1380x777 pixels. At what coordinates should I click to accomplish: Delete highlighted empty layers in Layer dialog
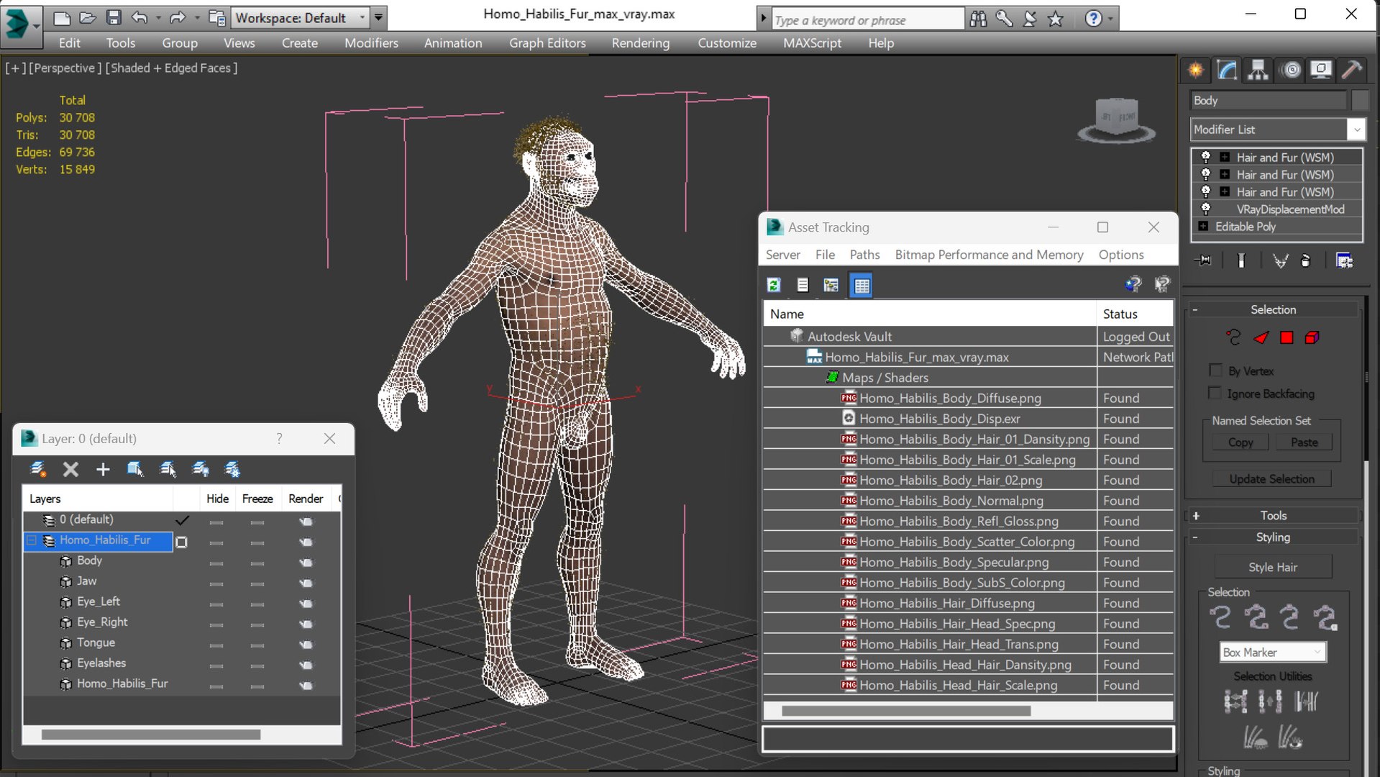[x=70, y=469]
